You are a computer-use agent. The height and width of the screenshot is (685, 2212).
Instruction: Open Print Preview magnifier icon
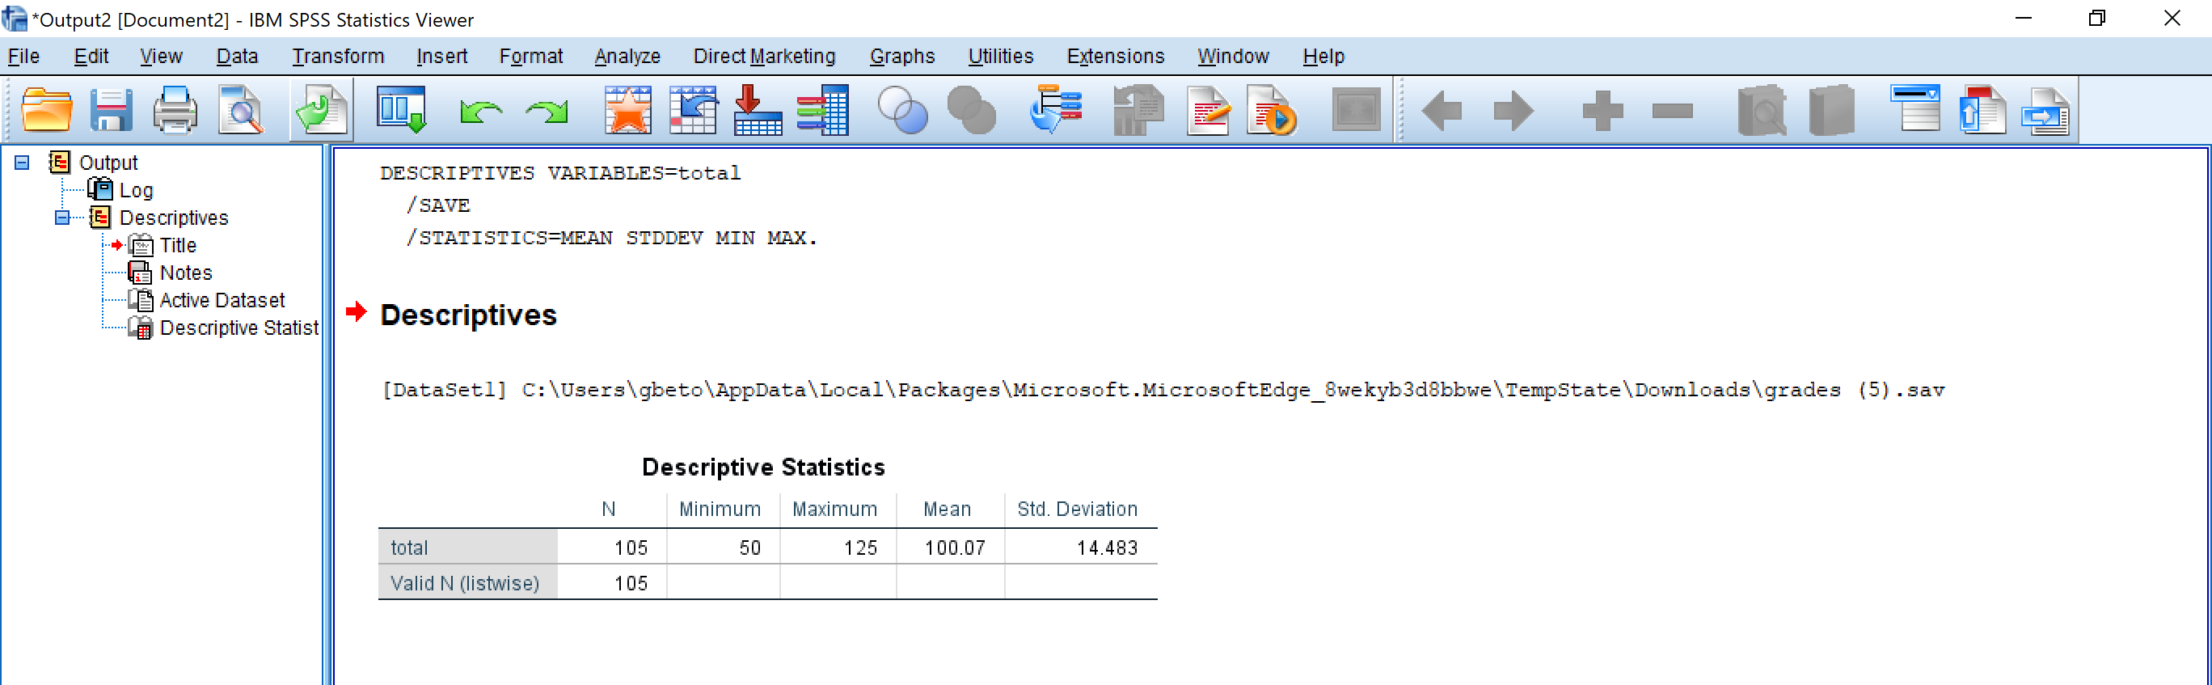point(240,110)
